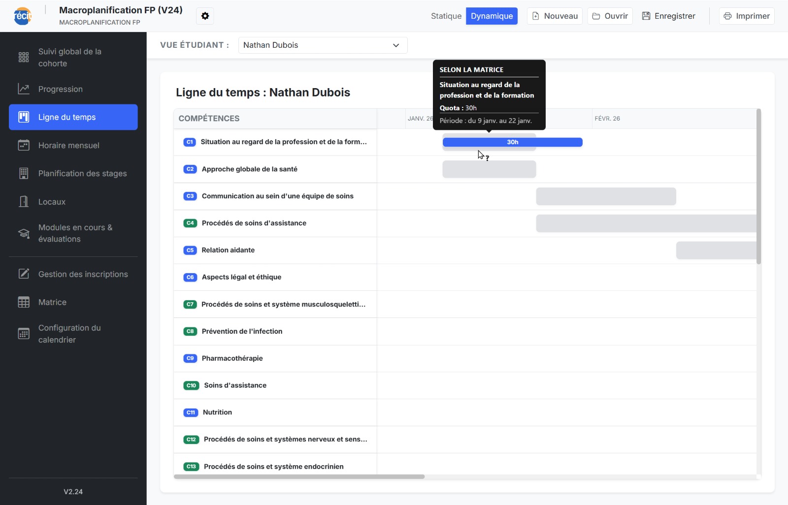Click the Planification des stages building icon
The height and width of the screenshot is (505, 788).
tap(24, 173)
